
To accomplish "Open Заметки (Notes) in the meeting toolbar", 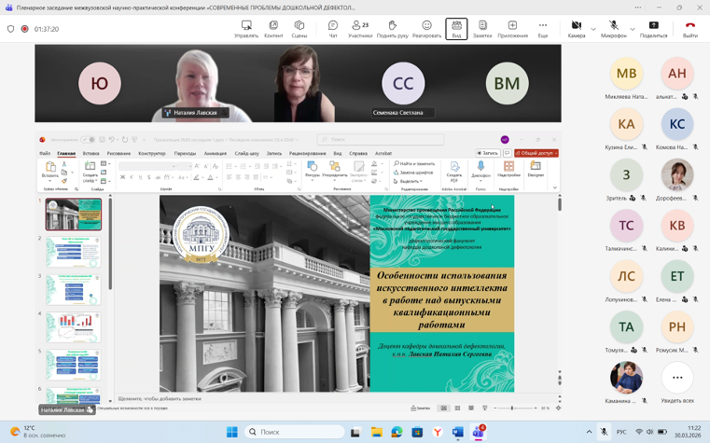I will (481, 29).
